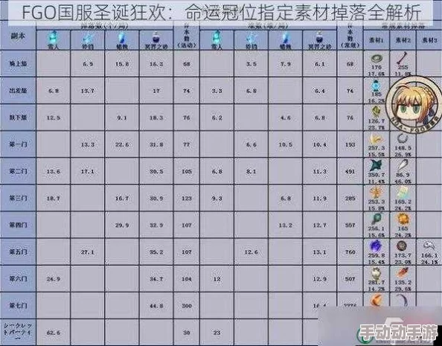Select the green ring material icon above 176
Screen dimensions: 442x346
pos(377,58)
